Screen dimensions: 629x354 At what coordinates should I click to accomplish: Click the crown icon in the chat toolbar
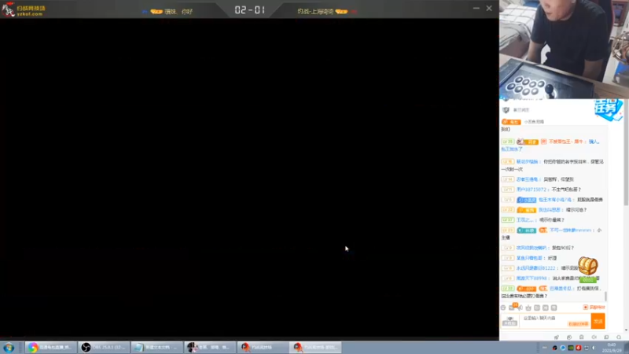[x=528, y=308]
